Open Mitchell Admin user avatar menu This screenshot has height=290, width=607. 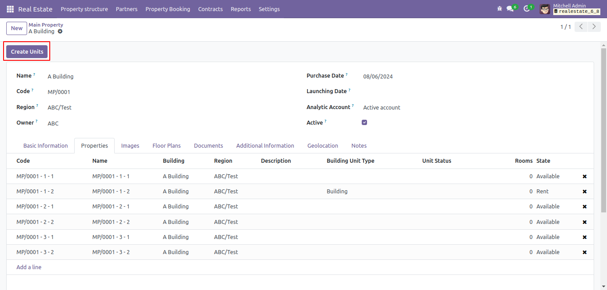click(x=545, y=9)
